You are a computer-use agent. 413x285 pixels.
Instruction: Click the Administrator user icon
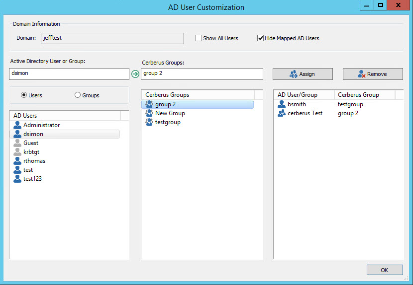(17, 125)
